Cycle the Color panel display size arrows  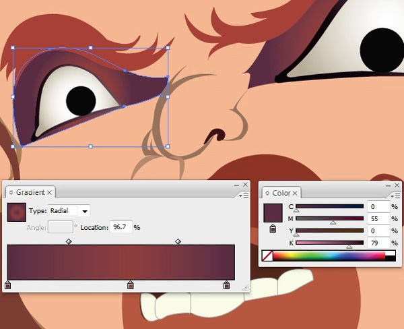point(267,193)
